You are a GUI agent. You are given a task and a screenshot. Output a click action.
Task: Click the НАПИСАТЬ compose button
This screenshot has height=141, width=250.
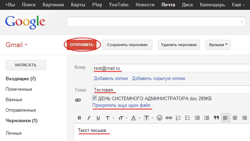[x=26, y=65]
